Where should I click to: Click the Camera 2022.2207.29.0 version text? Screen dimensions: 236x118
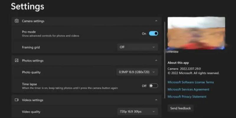tap(184, 69)
